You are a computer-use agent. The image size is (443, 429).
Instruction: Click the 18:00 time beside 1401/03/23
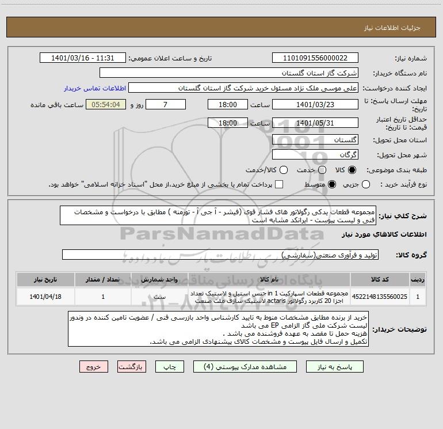click(228, 104)
